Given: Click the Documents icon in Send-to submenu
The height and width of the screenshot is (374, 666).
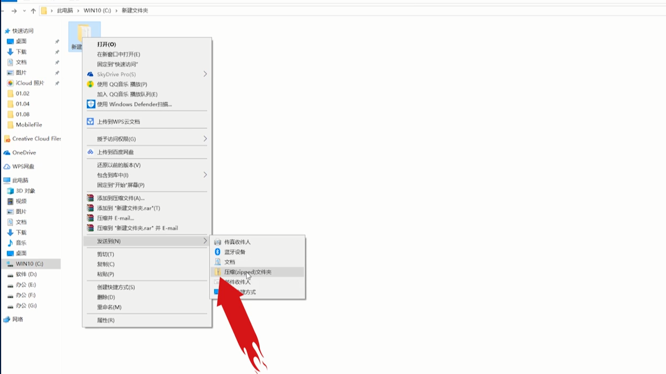Looking at the screenshot, I should (x=217, y=262).
